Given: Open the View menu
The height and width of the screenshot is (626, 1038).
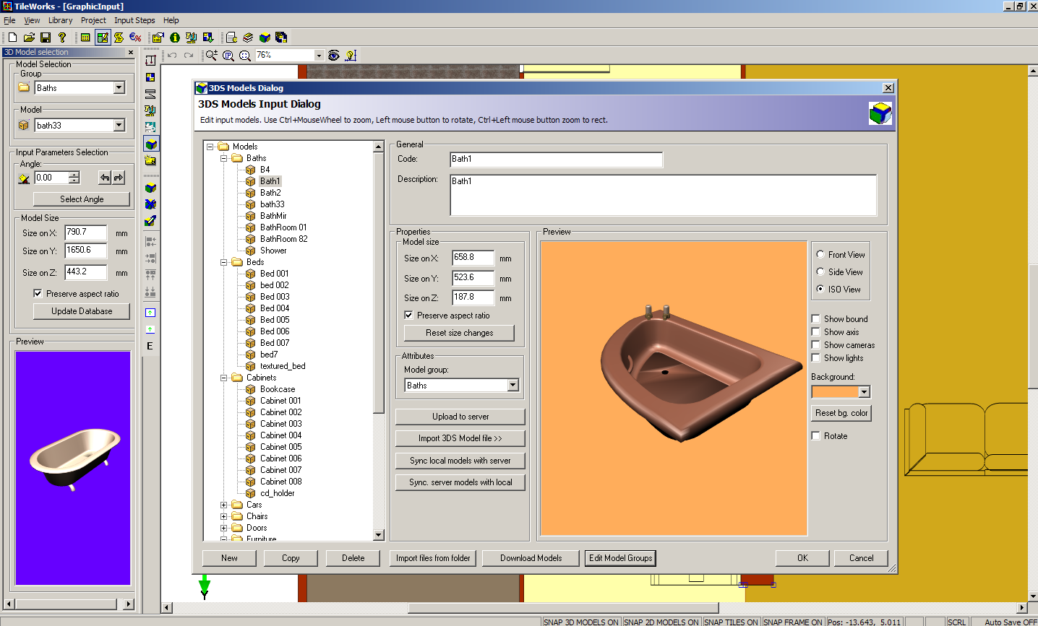Looking at the screenshot, I should pos(32,20).
